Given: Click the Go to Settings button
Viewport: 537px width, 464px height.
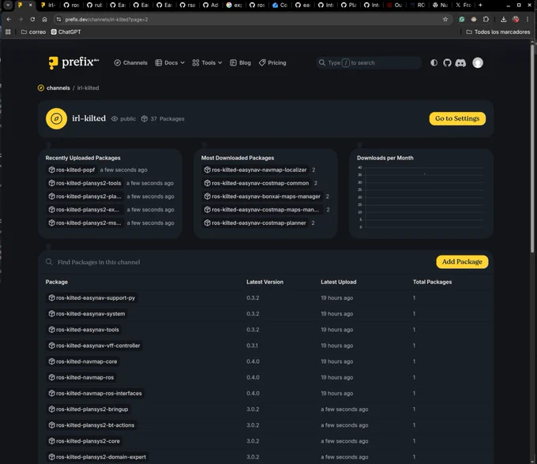Looking at the screenshot, I should point(457,118).
